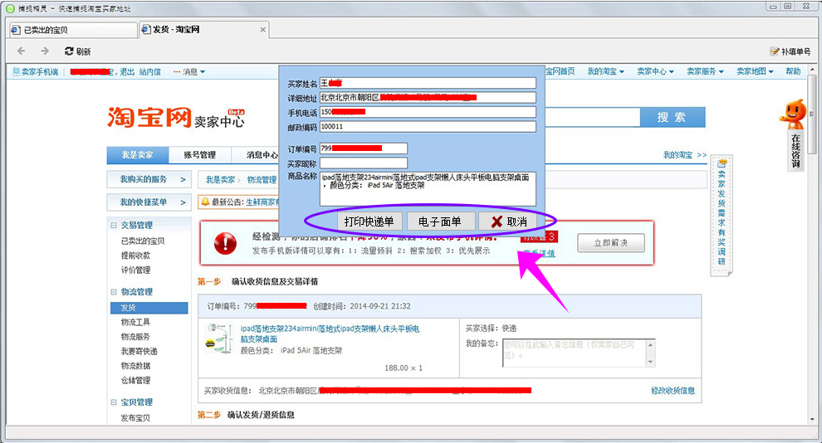Click the 买家姓名 input field

(x=428, y=83)
